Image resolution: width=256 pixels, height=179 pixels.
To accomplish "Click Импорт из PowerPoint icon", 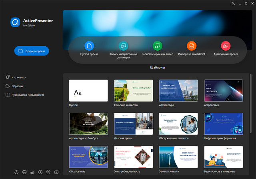I will point(191,46).
